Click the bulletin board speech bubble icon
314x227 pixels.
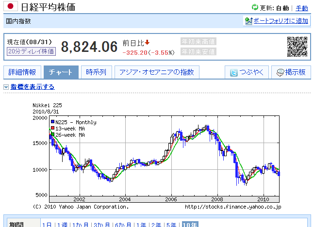point(280,73)
